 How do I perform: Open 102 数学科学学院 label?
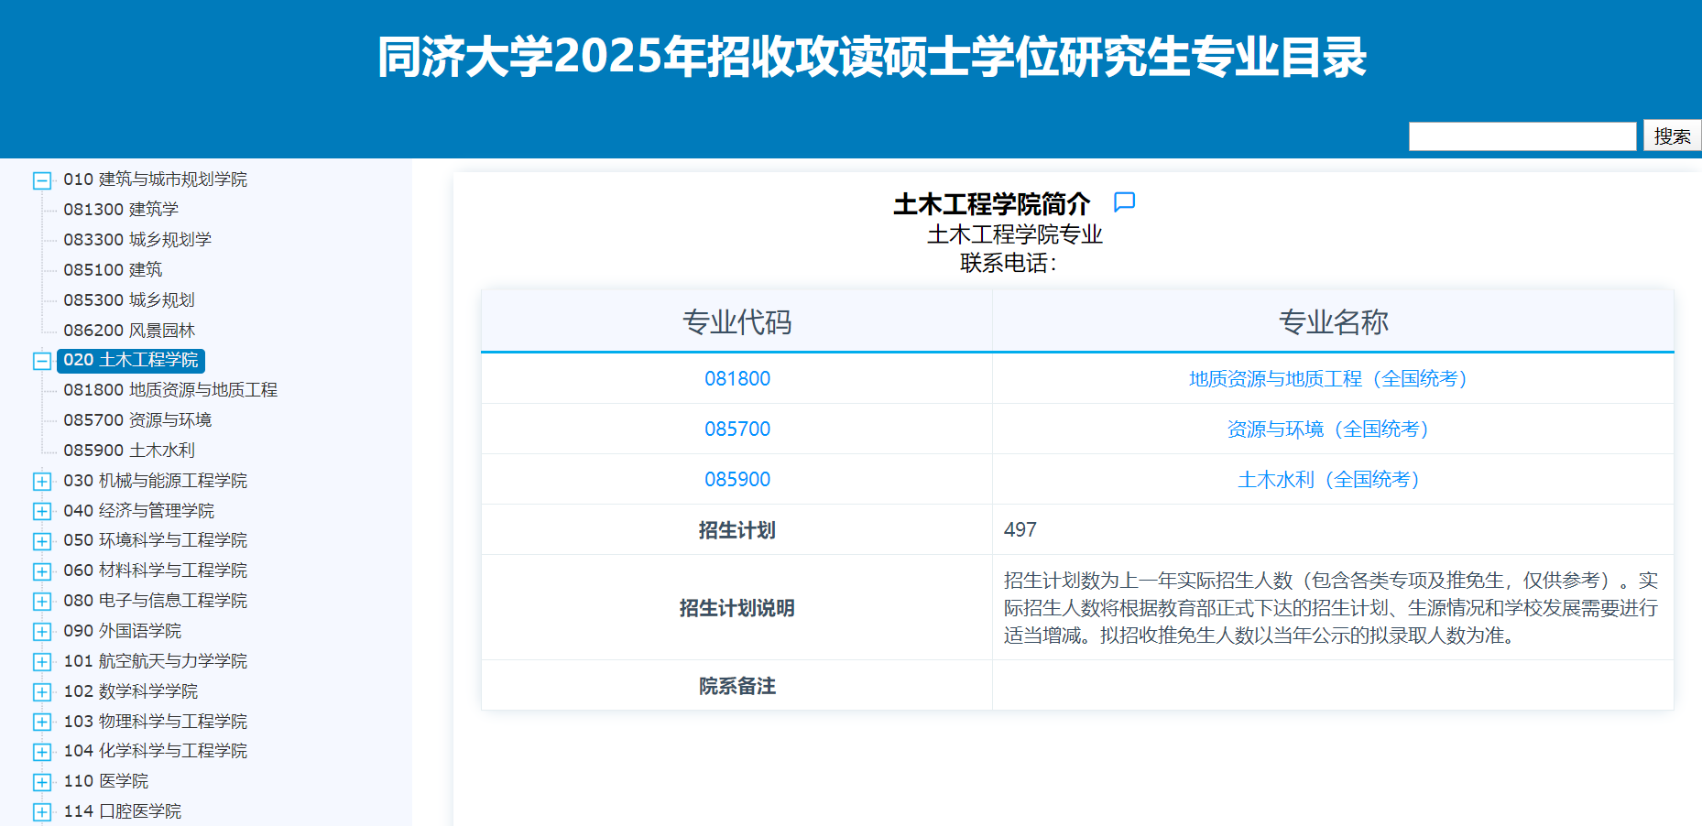[131, 691]
